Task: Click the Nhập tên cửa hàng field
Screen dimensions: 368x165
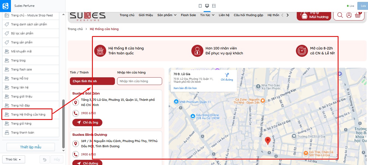Action: [140, 81]
